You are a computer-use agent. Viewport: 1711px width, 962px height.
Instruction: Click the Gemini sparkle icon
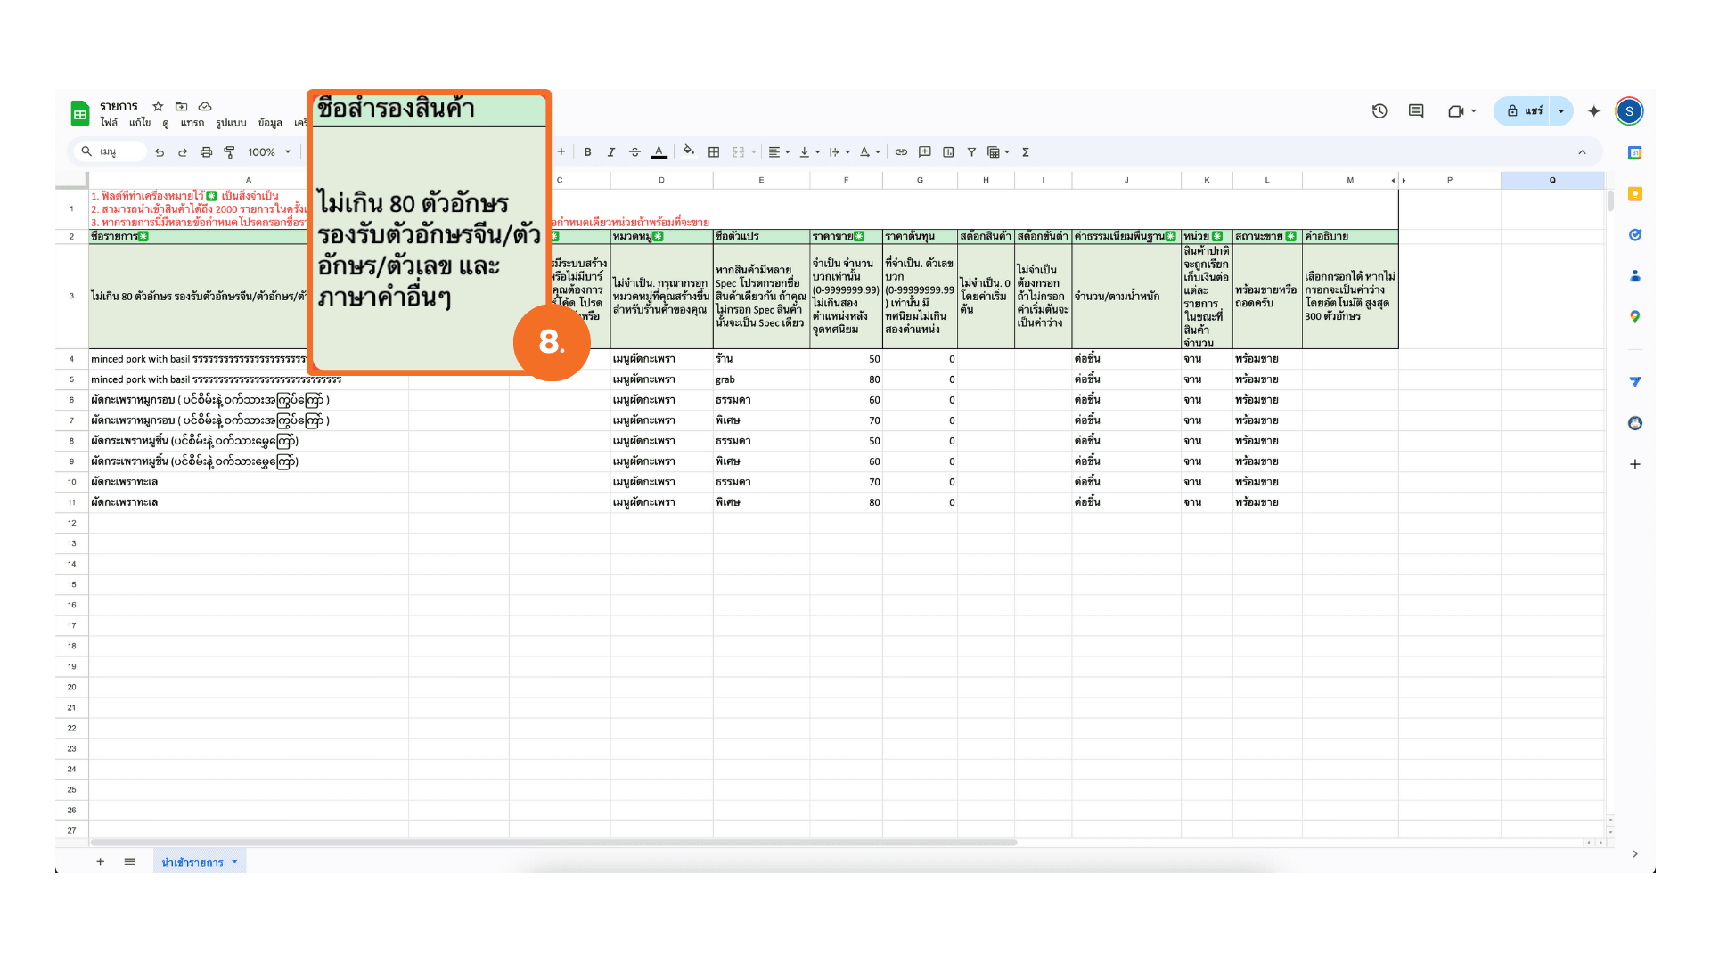pos(1594,111)
